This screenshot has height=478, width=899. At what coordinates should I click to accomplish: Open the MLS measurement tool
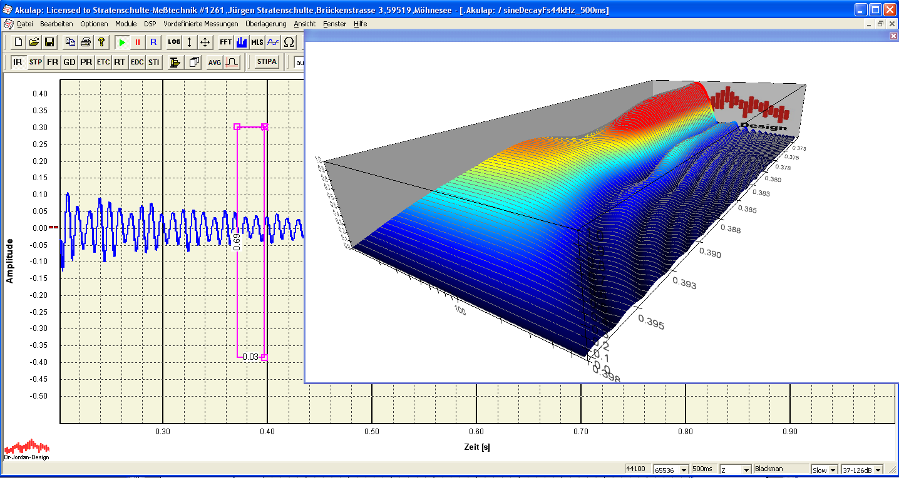[x=257, y=43]
